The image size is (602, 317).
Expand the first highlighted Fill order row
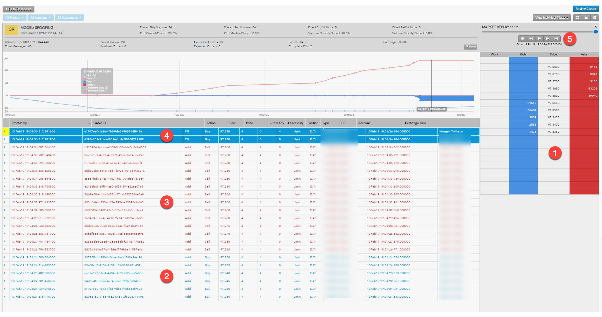[x=5, y=131]
